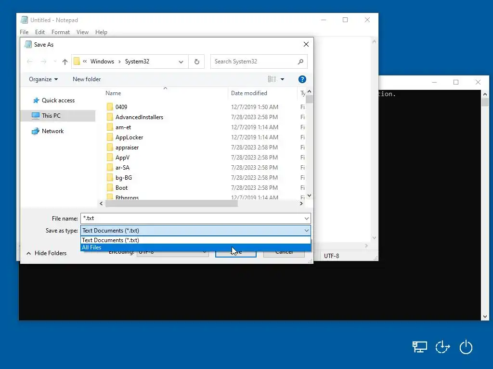
Task: Open the network icon on login screen
Action: click(420, 347)
